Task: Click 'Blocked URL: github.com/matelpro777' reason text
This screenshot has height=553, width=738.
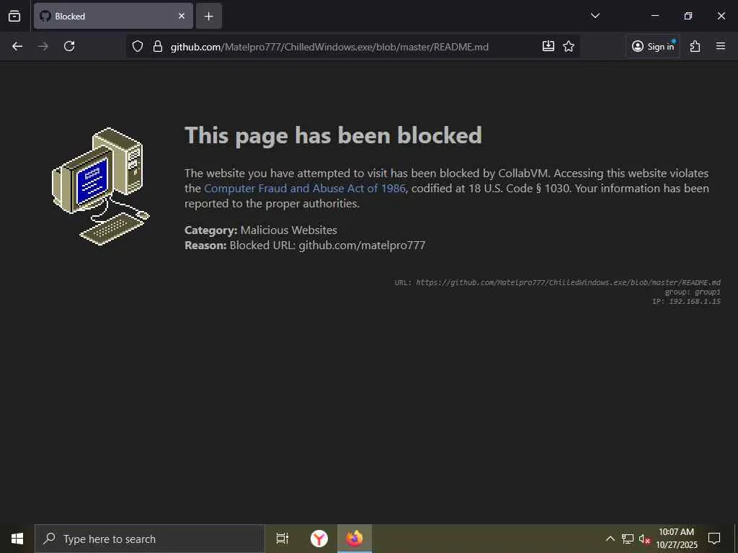Action: tap(327, 245)
